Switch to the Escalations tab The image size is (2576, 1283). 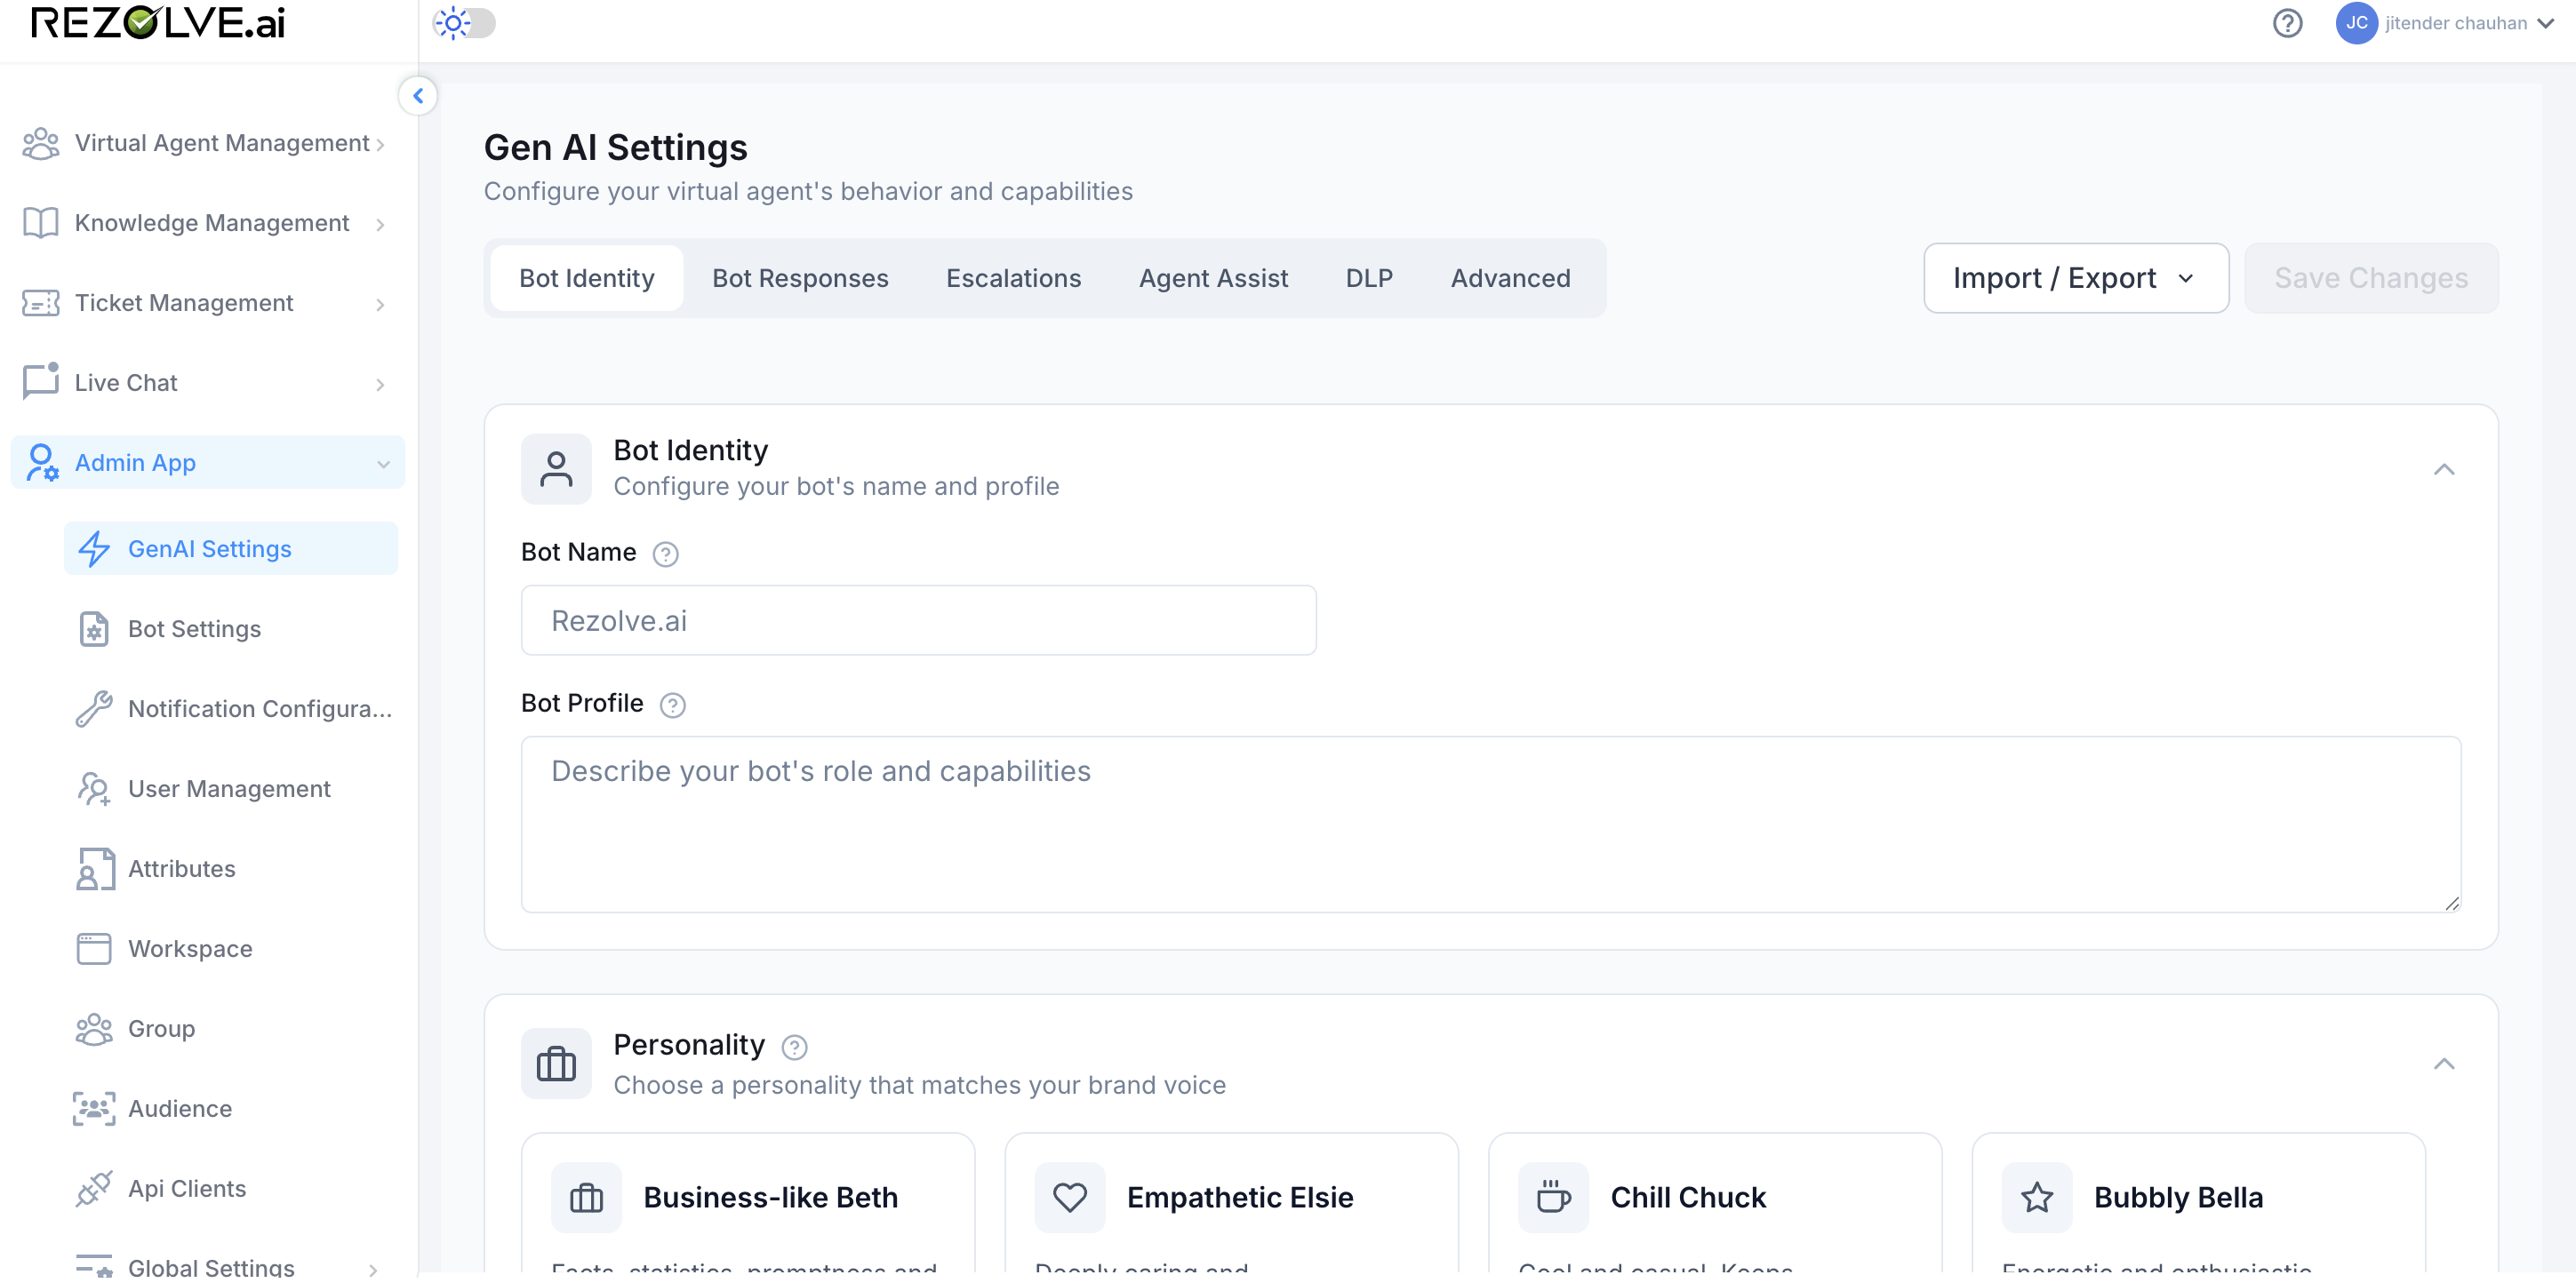1013,278
